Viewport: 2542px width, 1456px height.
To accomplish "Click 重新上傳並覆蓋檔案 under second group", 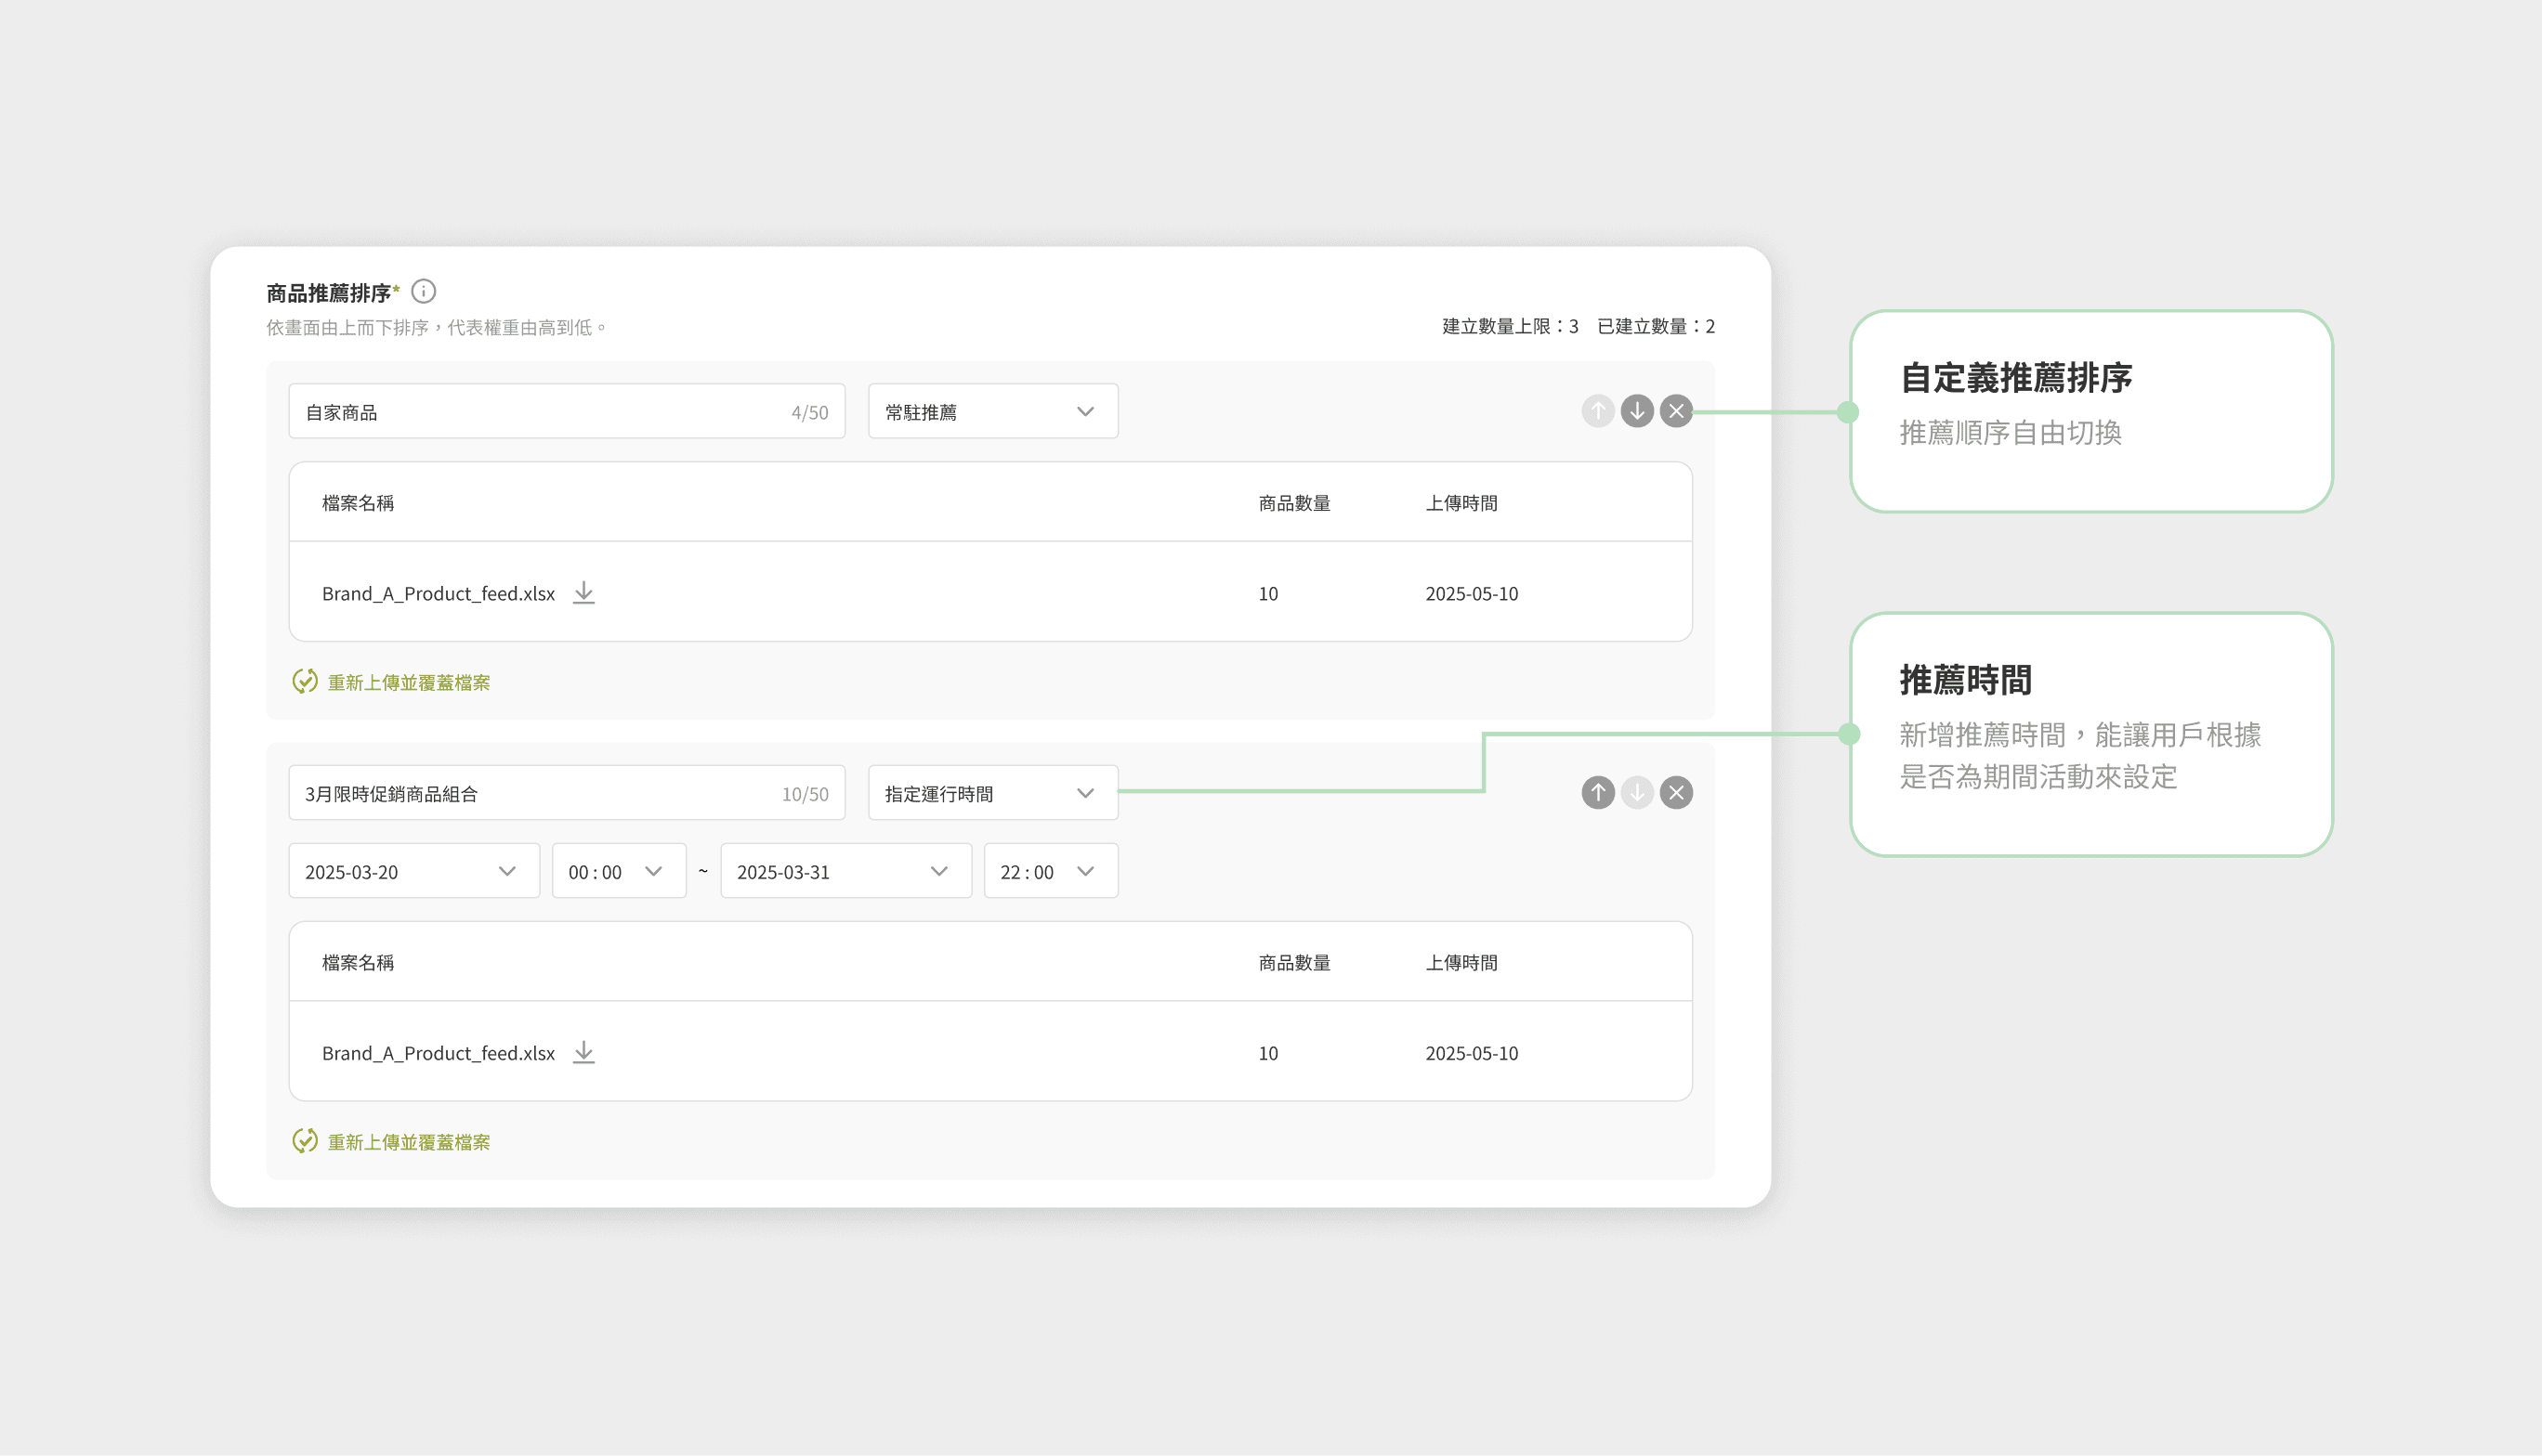I will coord(407,1141).
